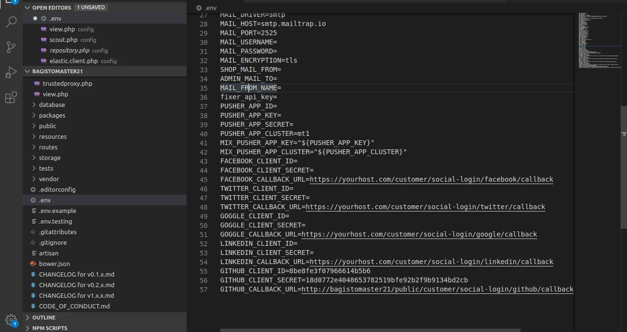Expand the vendor folder

[x=49, y=179]
